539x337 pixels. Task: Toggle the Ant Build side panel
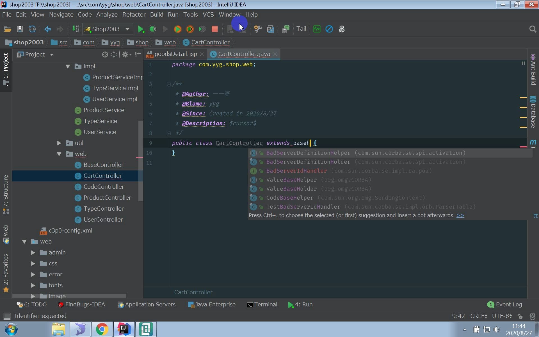coord(533,69)
